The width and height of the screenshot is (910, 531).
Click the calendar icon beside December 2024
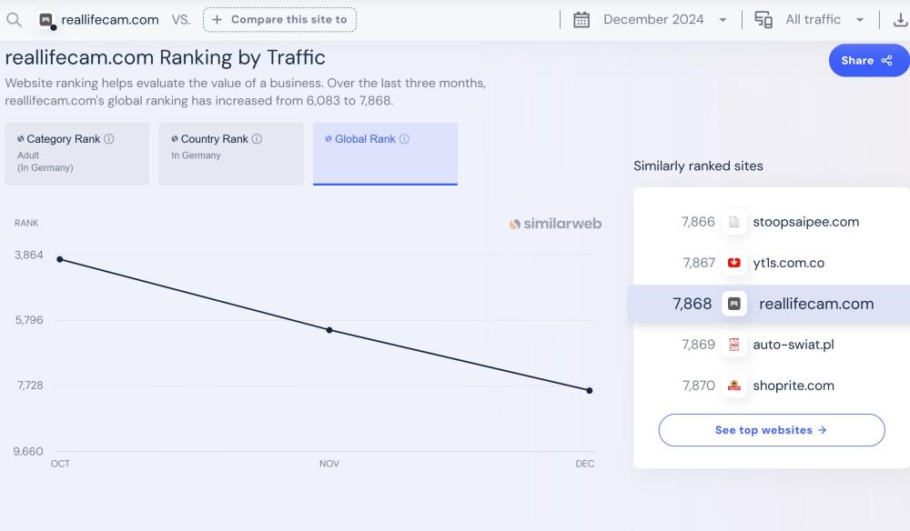click(x=581, y=19)
